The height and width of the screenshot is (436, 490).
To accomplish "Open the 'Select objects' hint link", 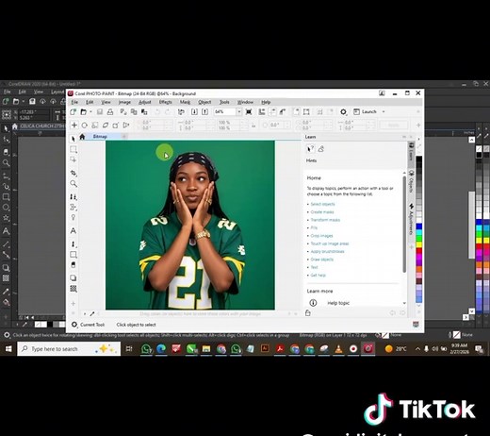I will coord(322,204).
